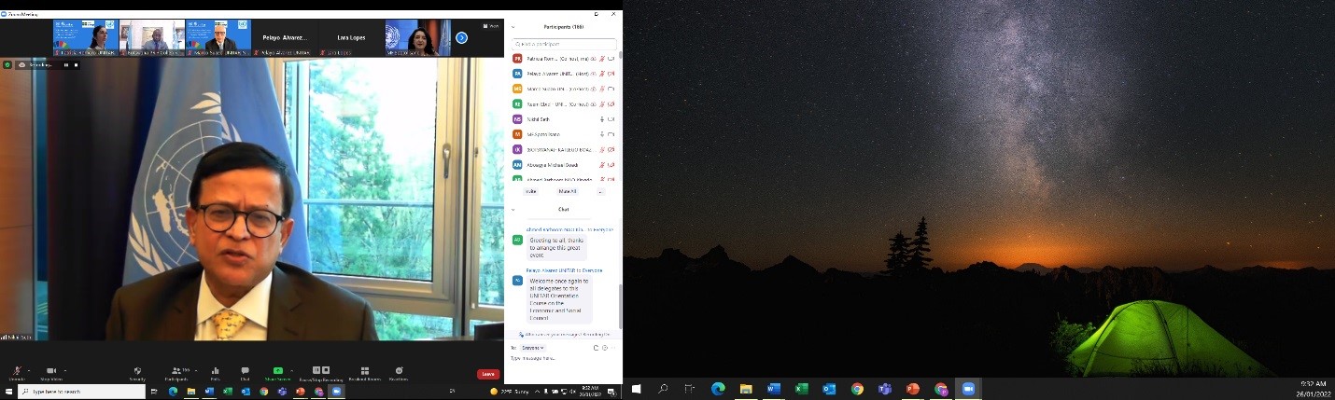Open the Polls icon in the Zoom toolbar
1335x400 pixels.
click(215, 372)
